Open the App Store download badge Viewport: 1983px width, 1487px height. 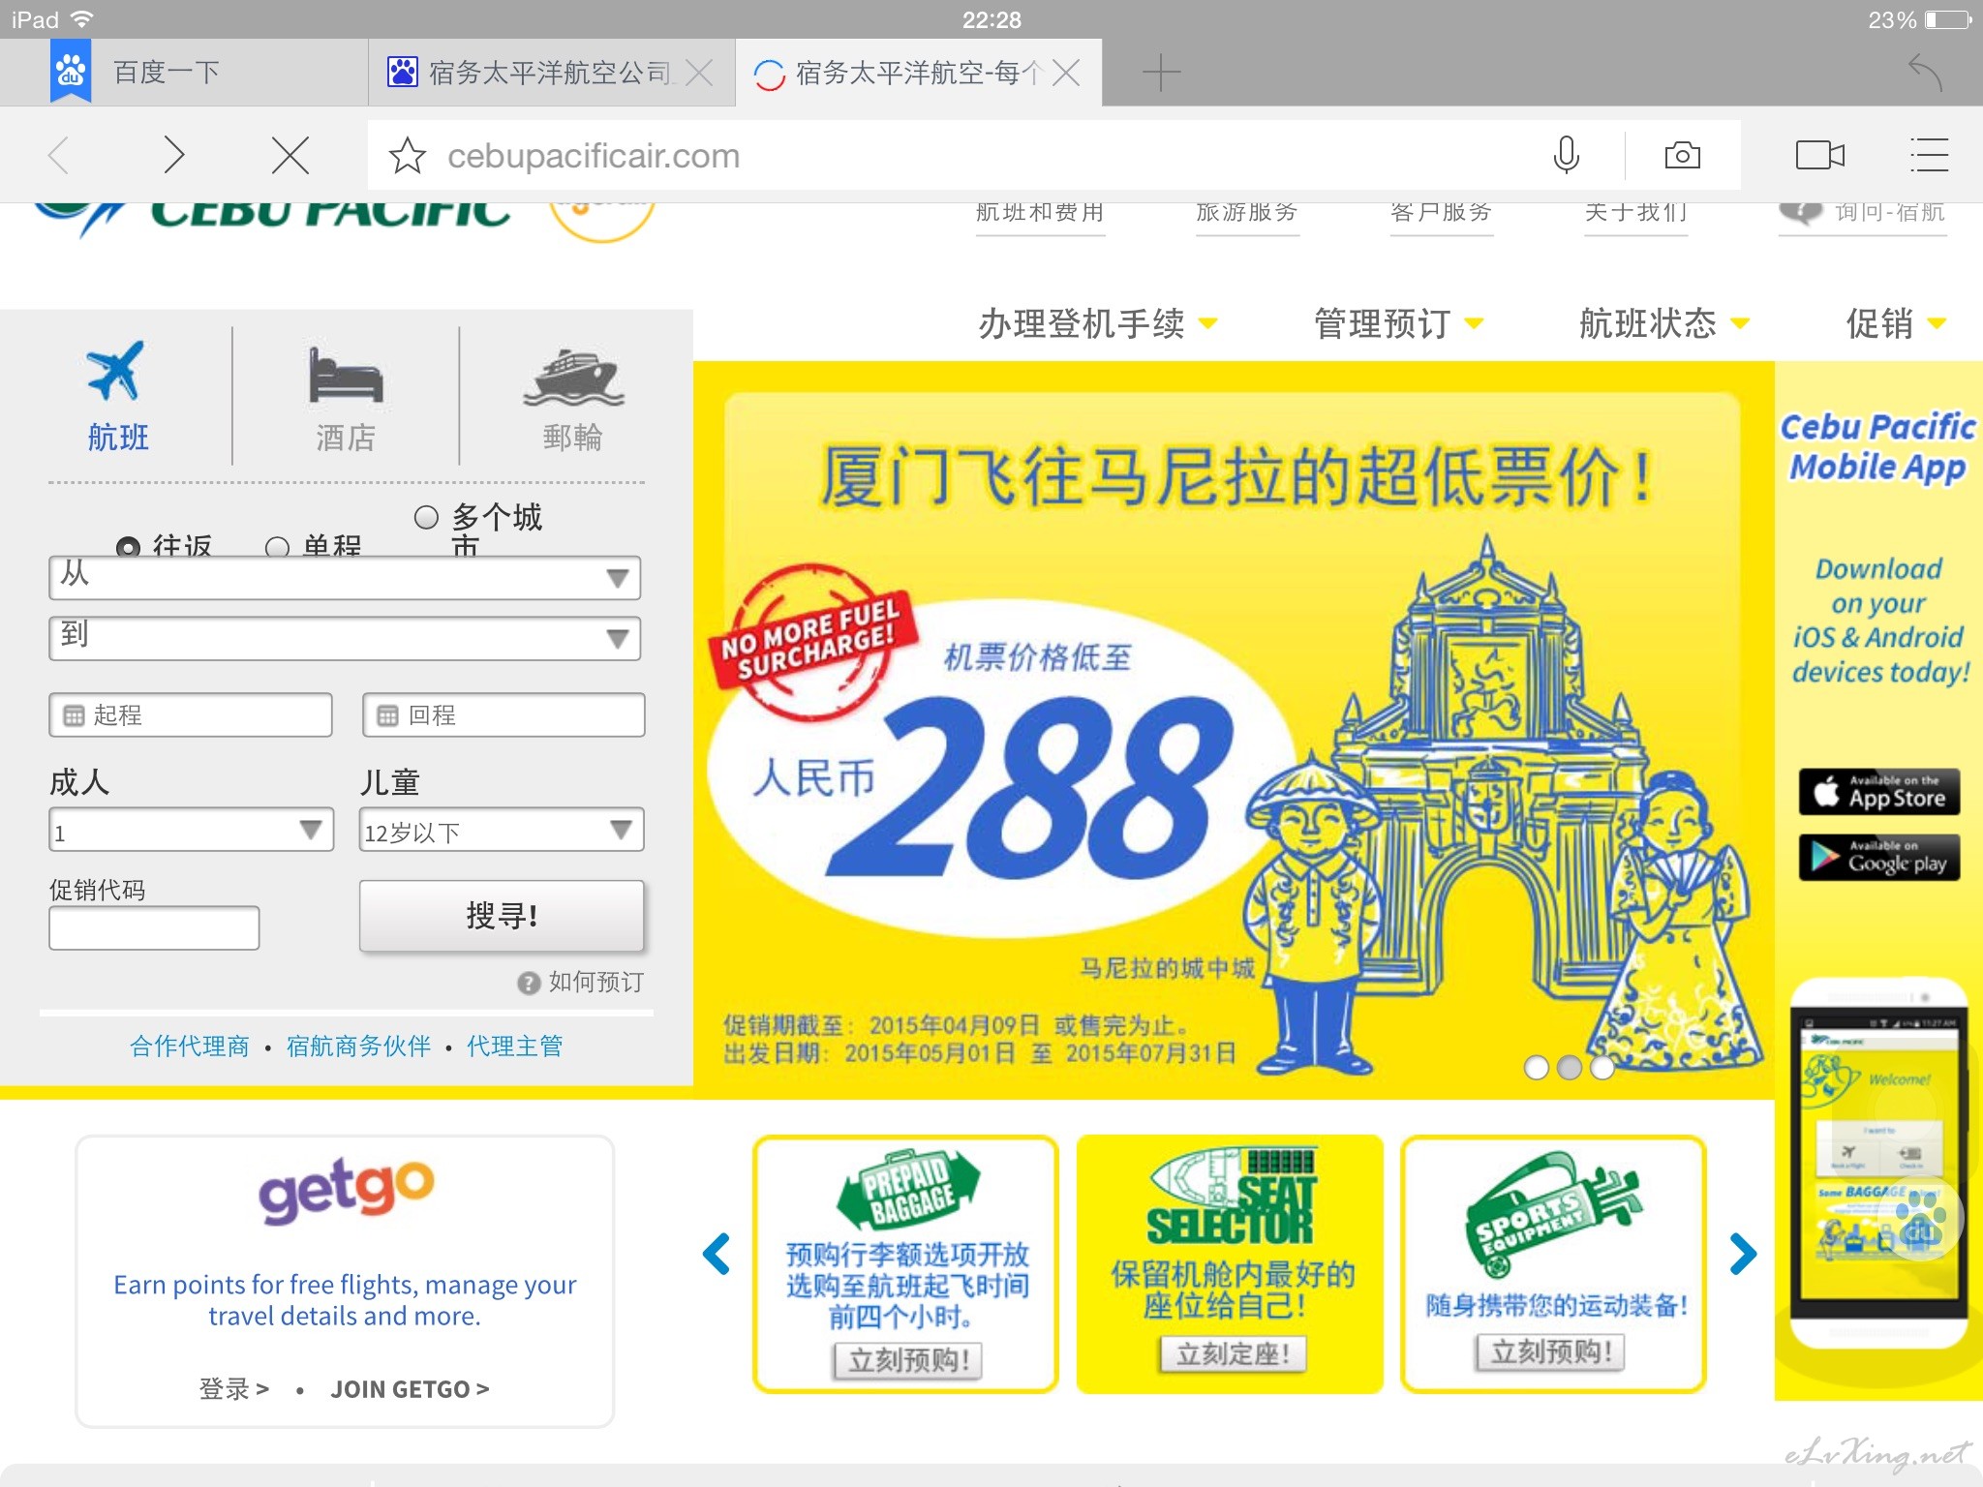[x=1878, y=792]
